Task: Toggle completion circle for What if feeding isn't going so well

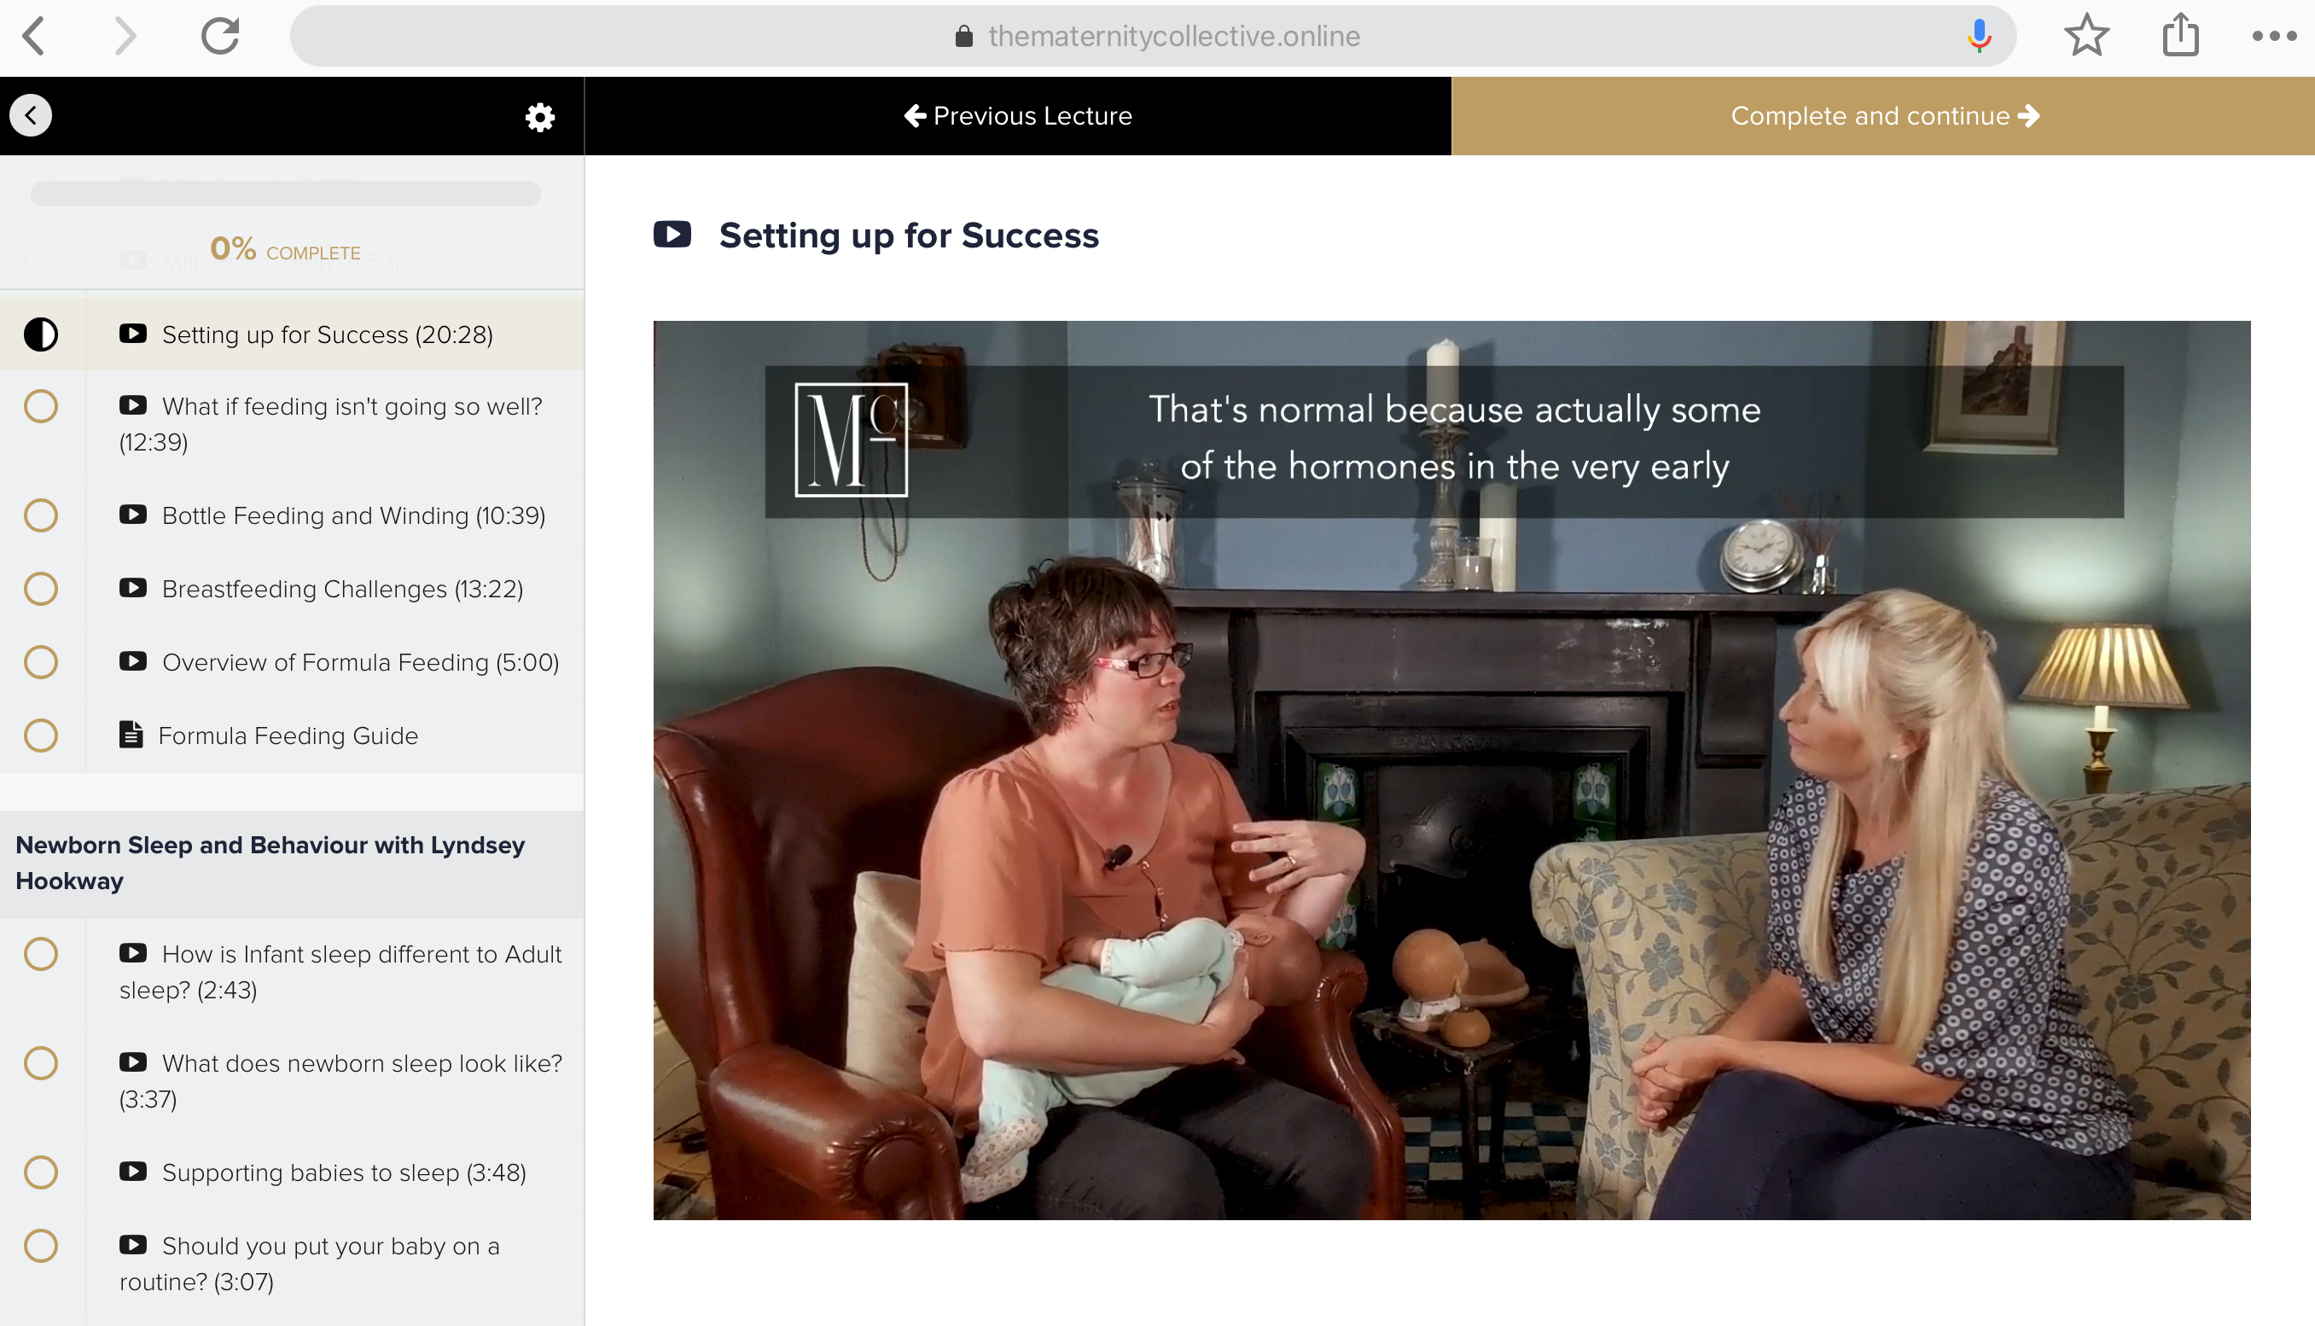Action: click(41, 406)
